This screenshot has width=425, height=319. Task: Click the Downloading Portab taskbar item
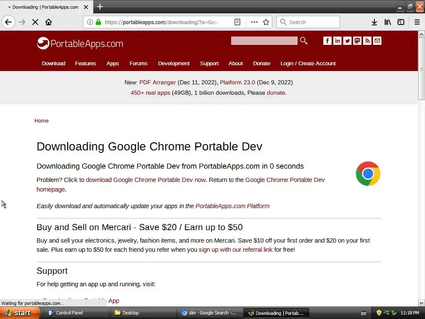pos(276,313)
